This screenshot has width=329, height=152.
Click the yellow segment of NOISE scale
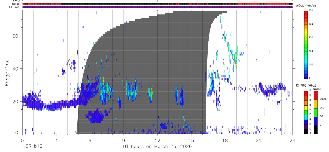(x=316, y=104)
